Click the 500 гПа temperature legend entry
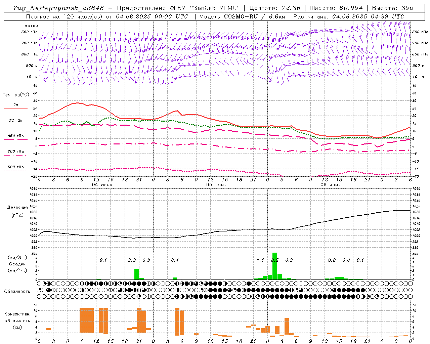Screen dimensions: 430x344 pyautogui.click(x=15, y=167)
